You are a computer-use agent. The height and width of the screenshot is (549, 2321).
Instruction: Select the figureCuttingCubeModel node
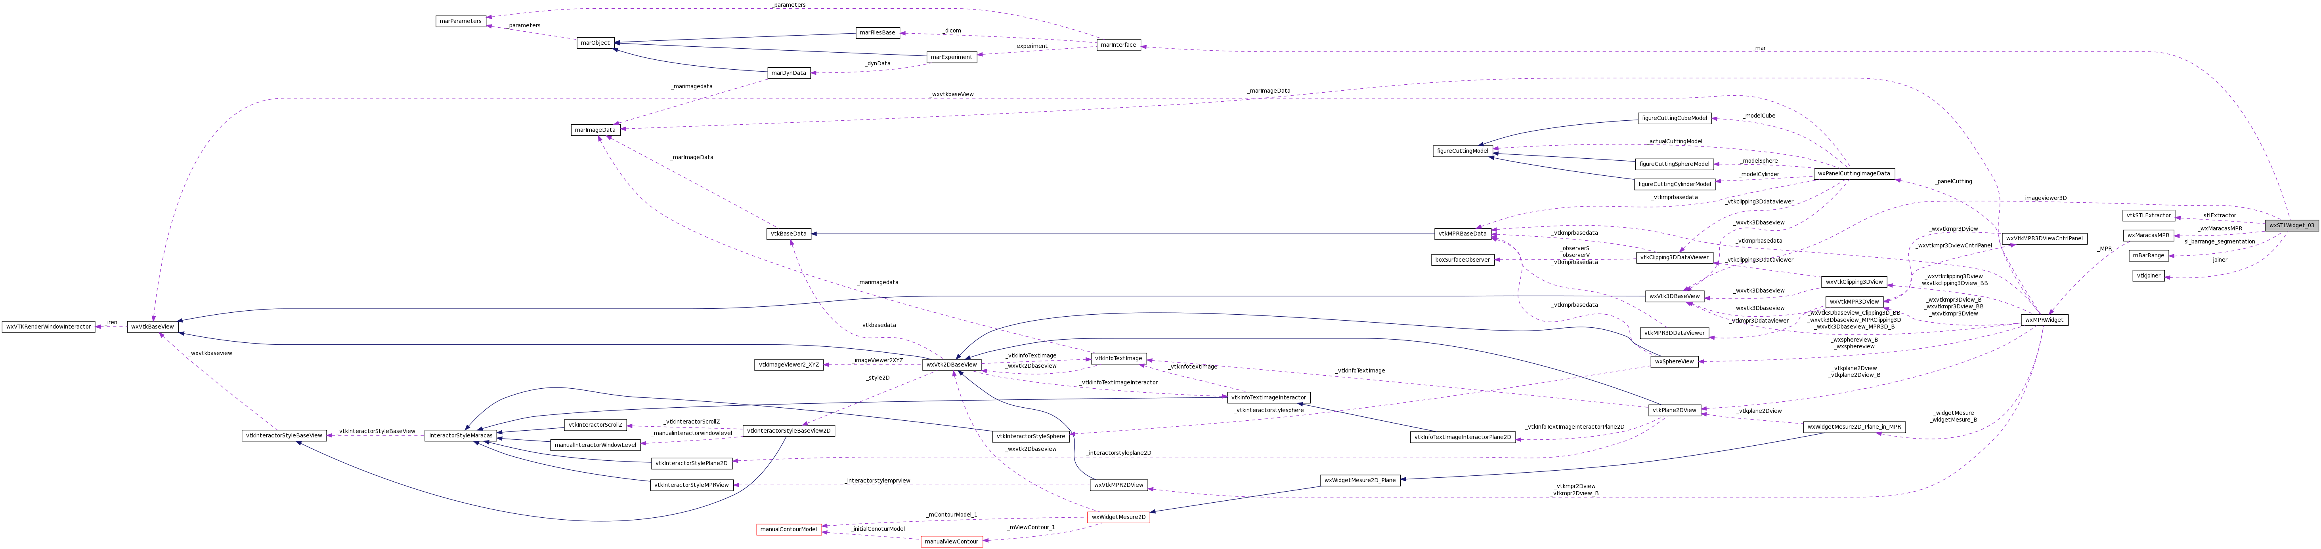(x=1674, y=118)
